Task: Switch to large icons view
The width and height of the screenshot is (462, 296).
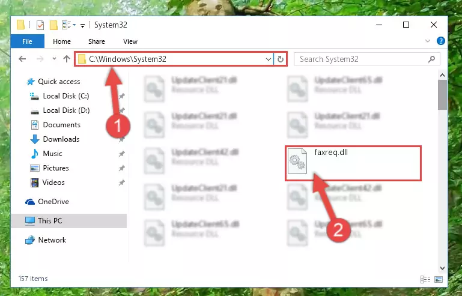Action: coord(439,279)
